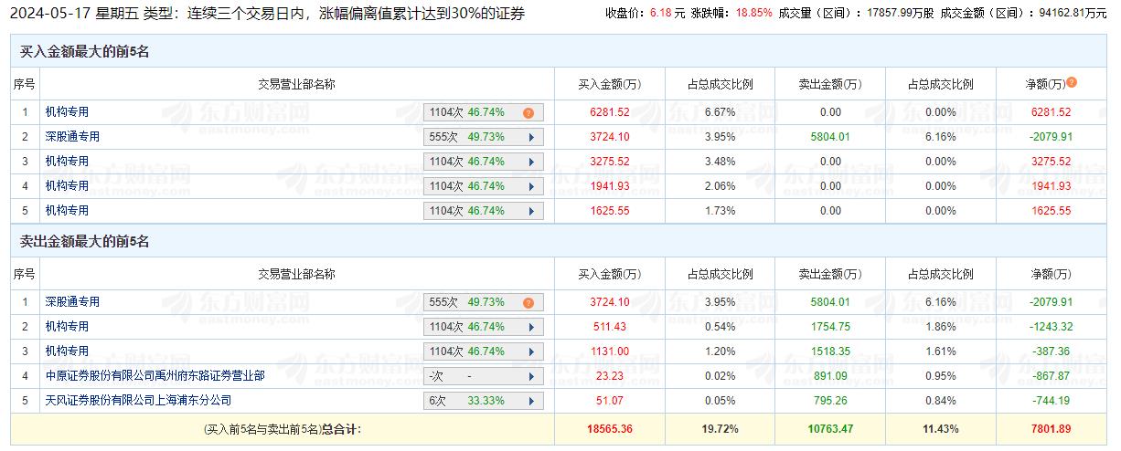Image resolution: width=1121 pixels, height=451 pixels.
Task: Expand the 中原证券 row's "-次" stats box
Action: 484,376
